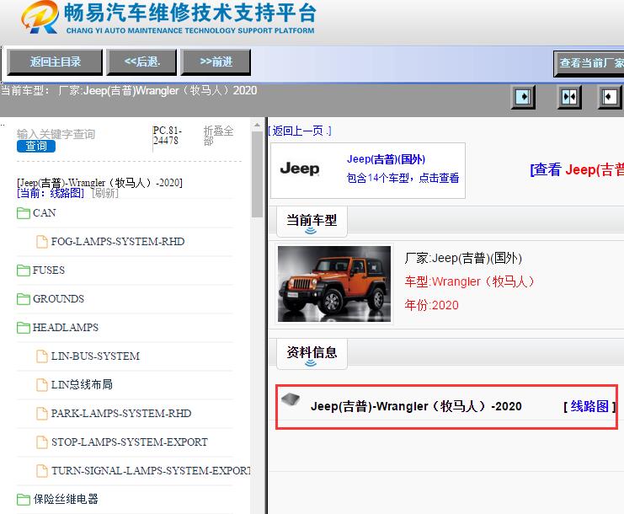Image resolution: width=624 pixels, height=514 pixels.
Task: Click the [刷新] refresh link
Action: [x=105, y=193]
